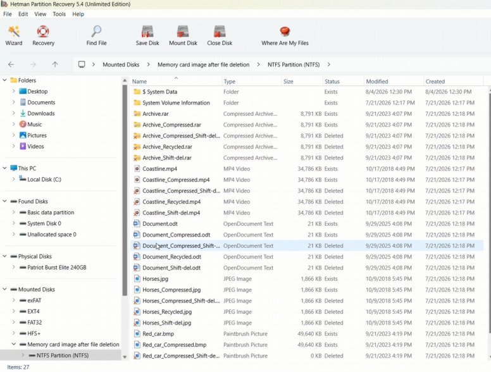
Task: Open the Tools menu
Action: [x=59, y=14]
